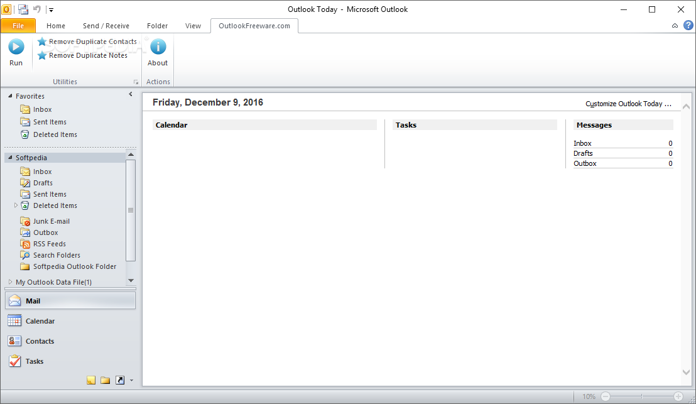Open the About info button
Image resolution: width=696 pixels, height=404 pixels.
point(158,52)
